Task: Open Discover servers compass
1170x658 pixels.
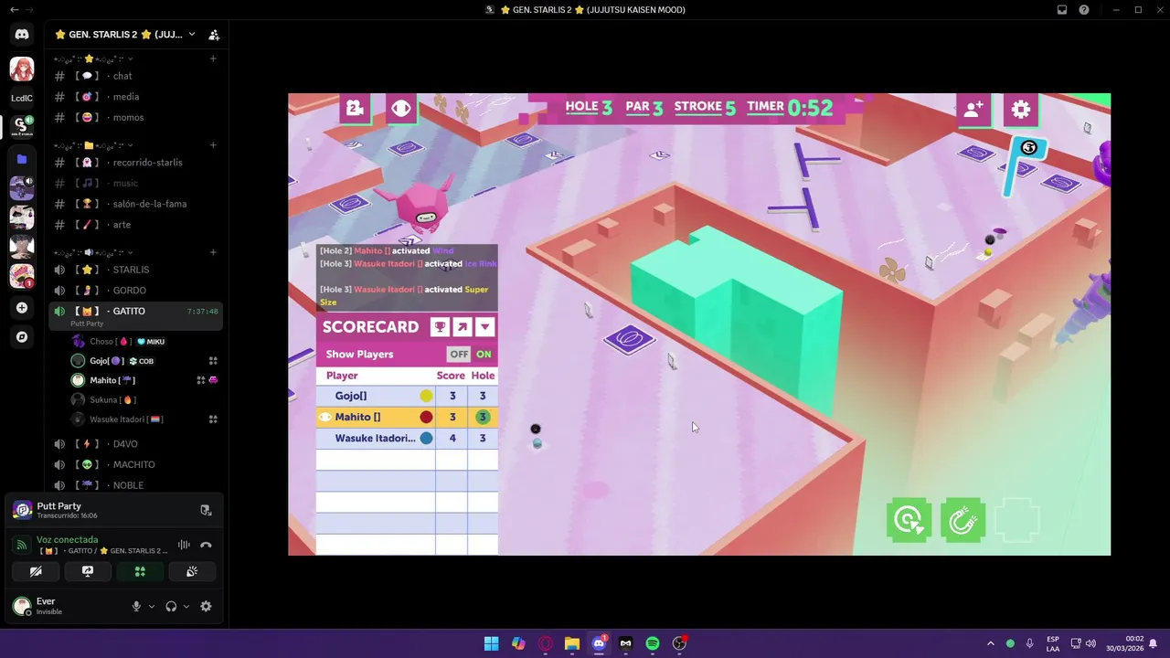Action: click(x=22, y=337)
